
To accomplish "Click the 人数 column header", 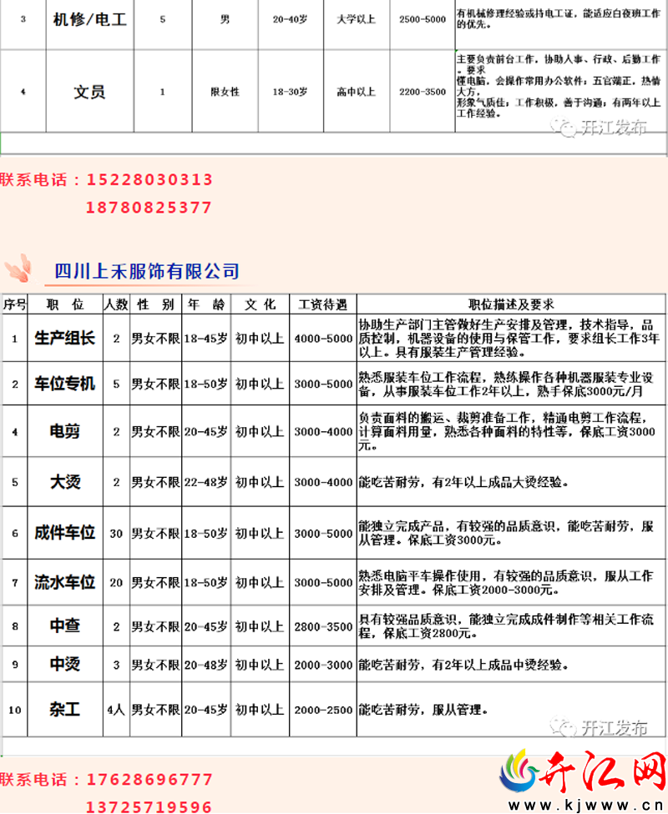I will [x=116, y=304].
